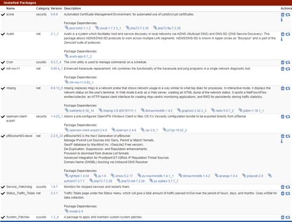The image size is (292, 222).
Task: Open the openvpn-2.4.9 dependency link
Action: (124, 130)
